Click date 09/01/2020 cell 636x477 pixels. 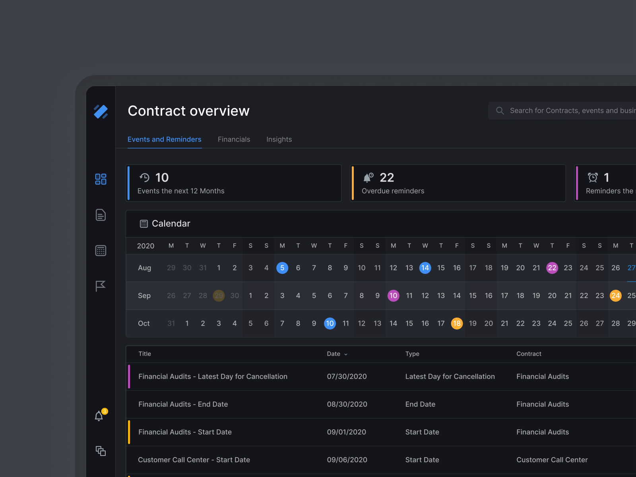click(x=346, y=432)
